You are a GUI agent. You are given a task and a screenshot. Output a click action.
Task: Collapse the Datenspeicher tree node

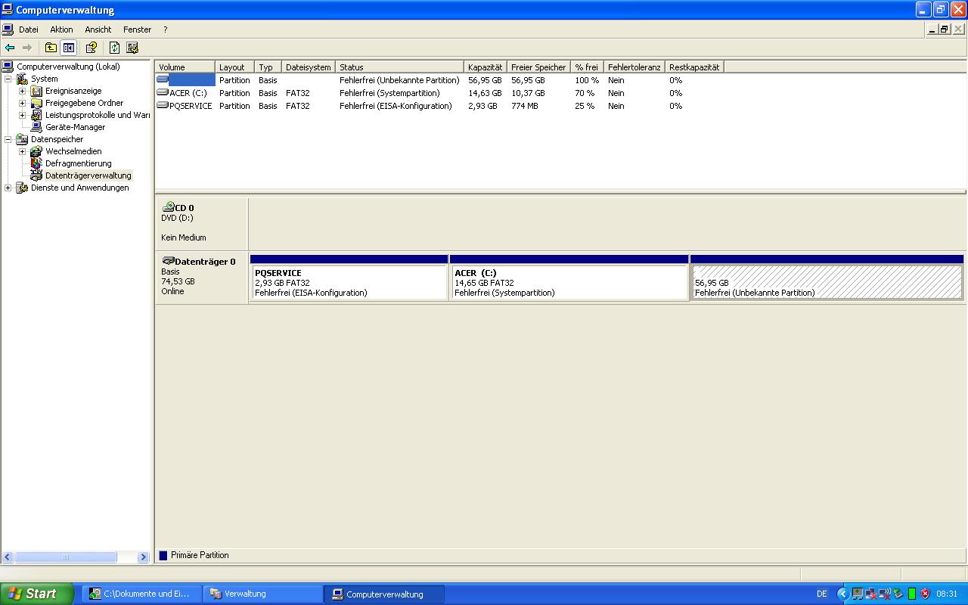8,139
